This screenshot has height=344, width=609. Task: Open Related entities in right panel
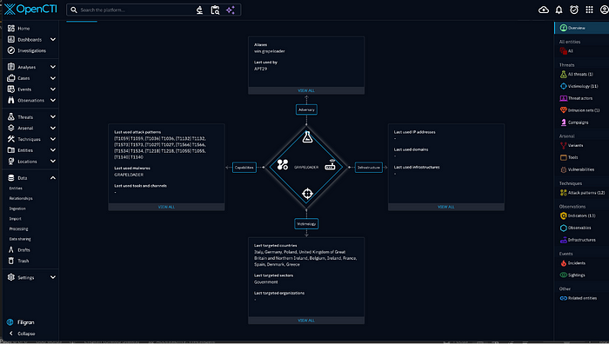581,298
